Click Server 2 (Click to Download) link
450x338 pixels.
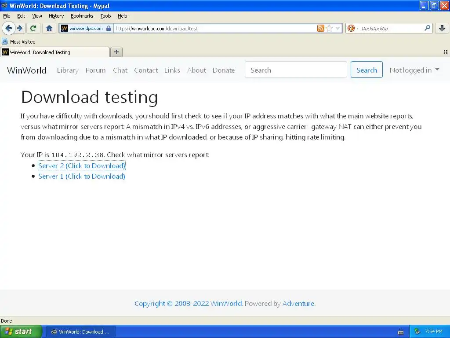[82, 165]
